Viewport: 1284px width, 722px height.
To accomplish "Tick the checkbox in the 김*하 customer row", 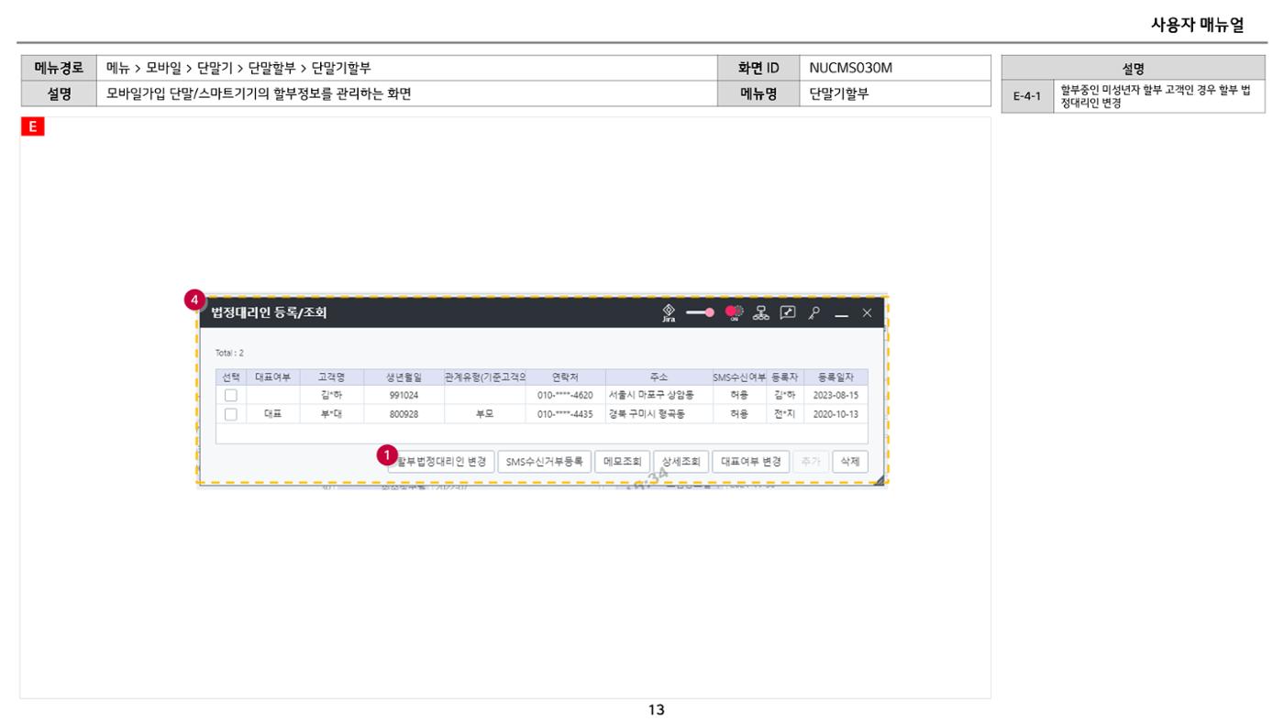I will coord(231,395).
